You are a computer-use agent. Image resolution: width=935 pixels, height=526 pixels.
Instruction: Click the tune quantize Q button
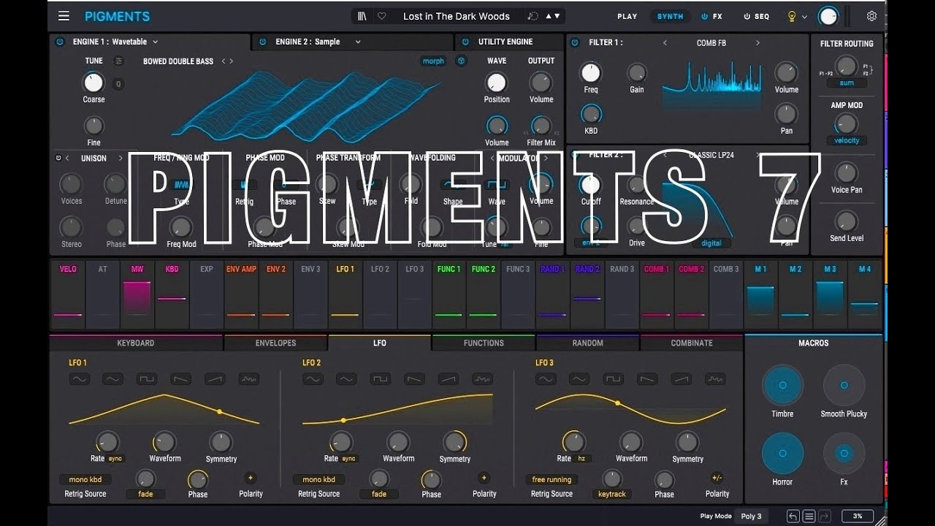click(x=118, y=84)
